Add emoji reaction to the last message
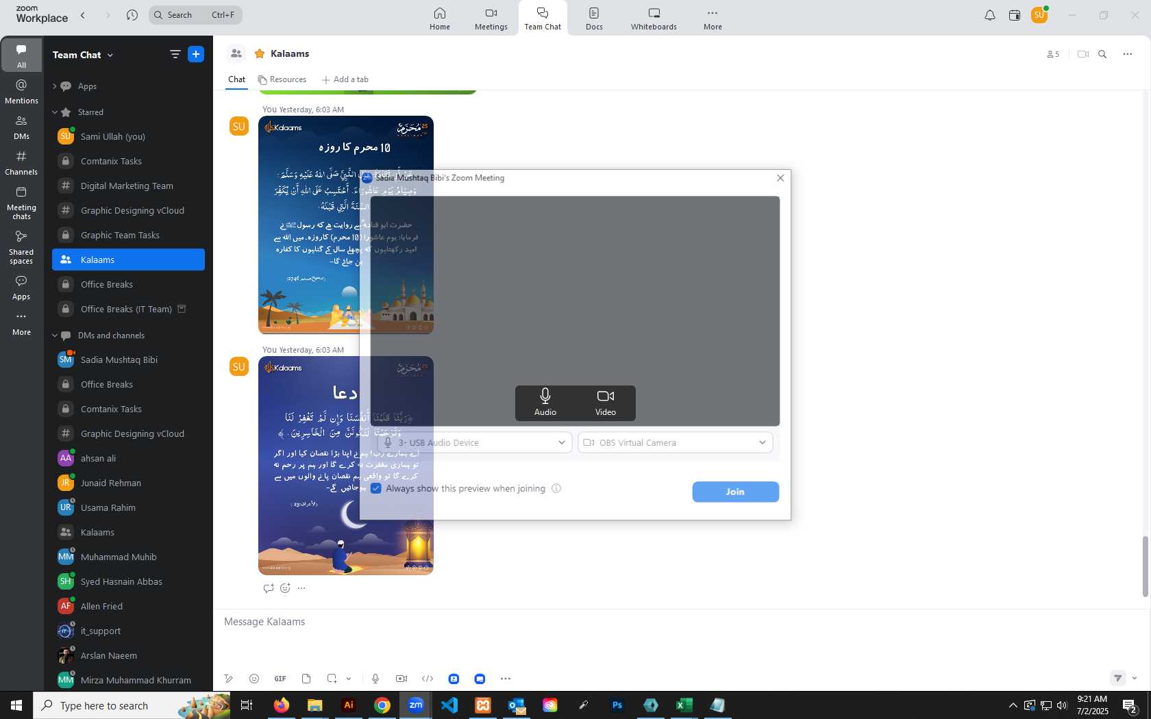 (286, 588)
